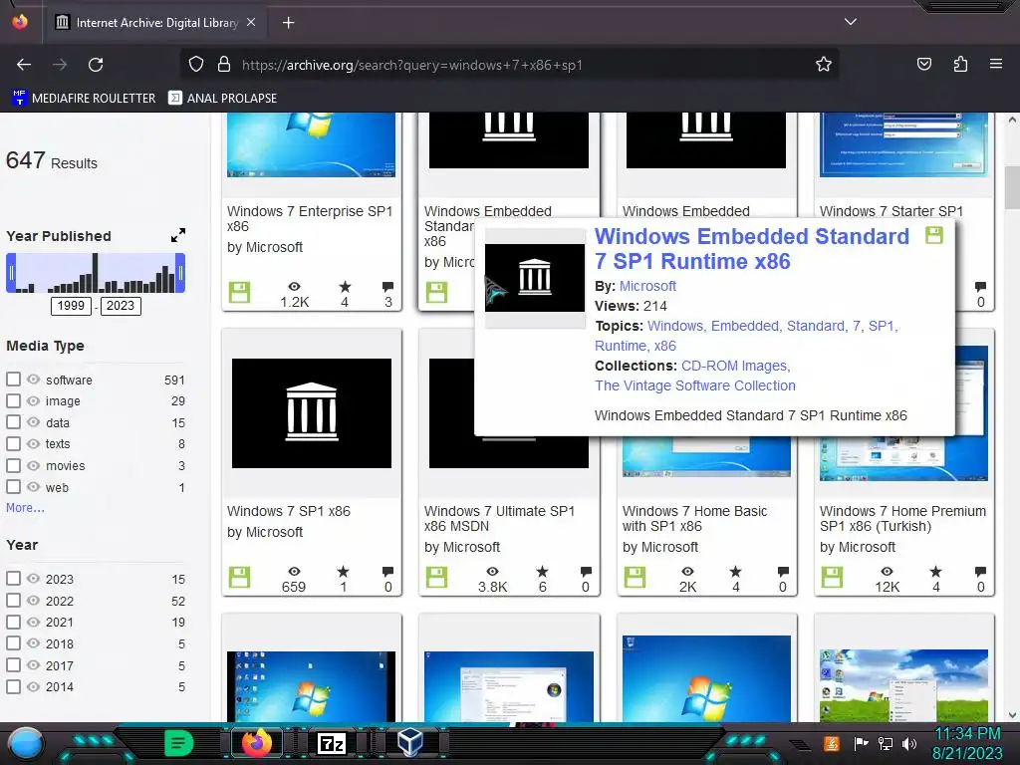
Task: Open the Pocket save icon
Action: [x=923, y=65]
